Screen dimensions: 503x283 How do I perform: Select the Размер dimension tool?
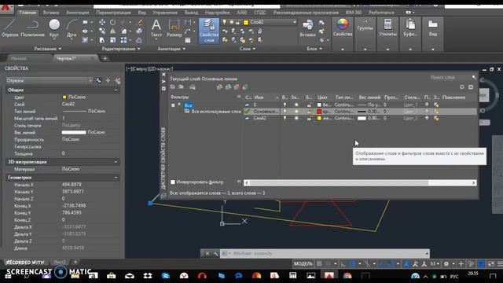tap(174, 28)
